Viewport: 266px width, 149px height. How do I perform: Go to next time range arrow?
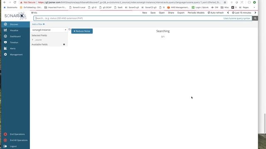click(x=255, y=13)
